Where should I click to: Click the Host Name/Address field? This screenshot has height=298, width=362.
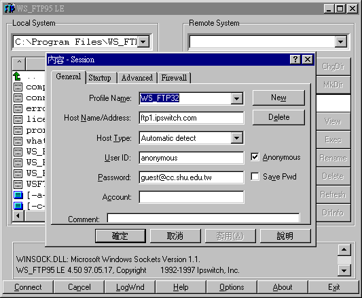tap(192, 118)
